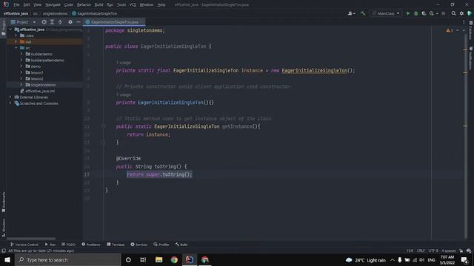The width and height of the screenshot is (474, 266).
Task: Run with coverage icon in toolbar
Action: click(x=424, y=13)
